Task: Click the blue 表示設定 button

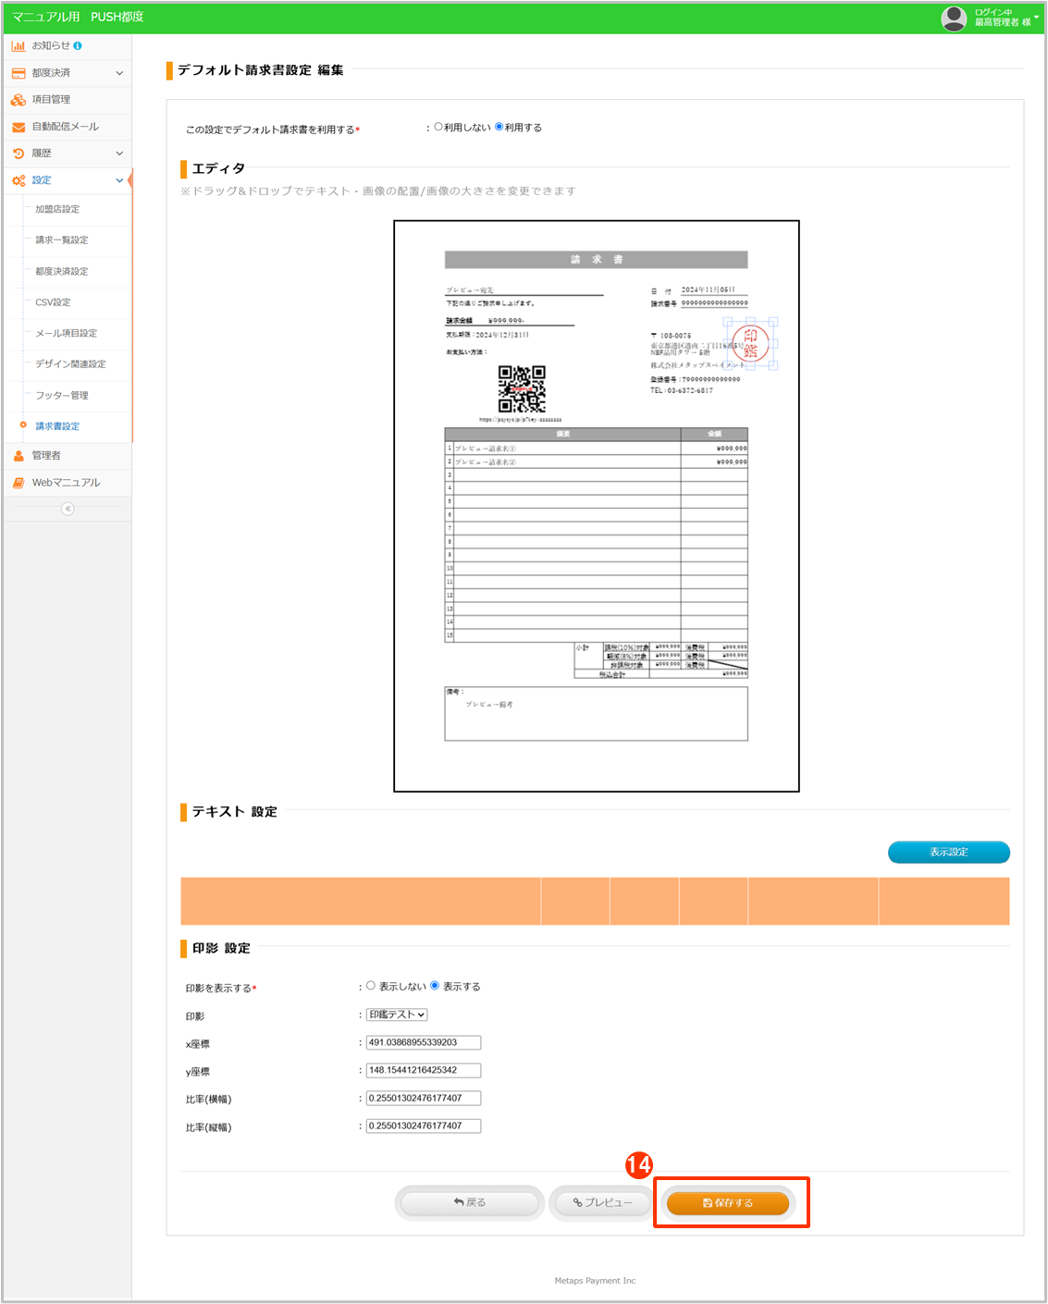Action: point(948,852)
